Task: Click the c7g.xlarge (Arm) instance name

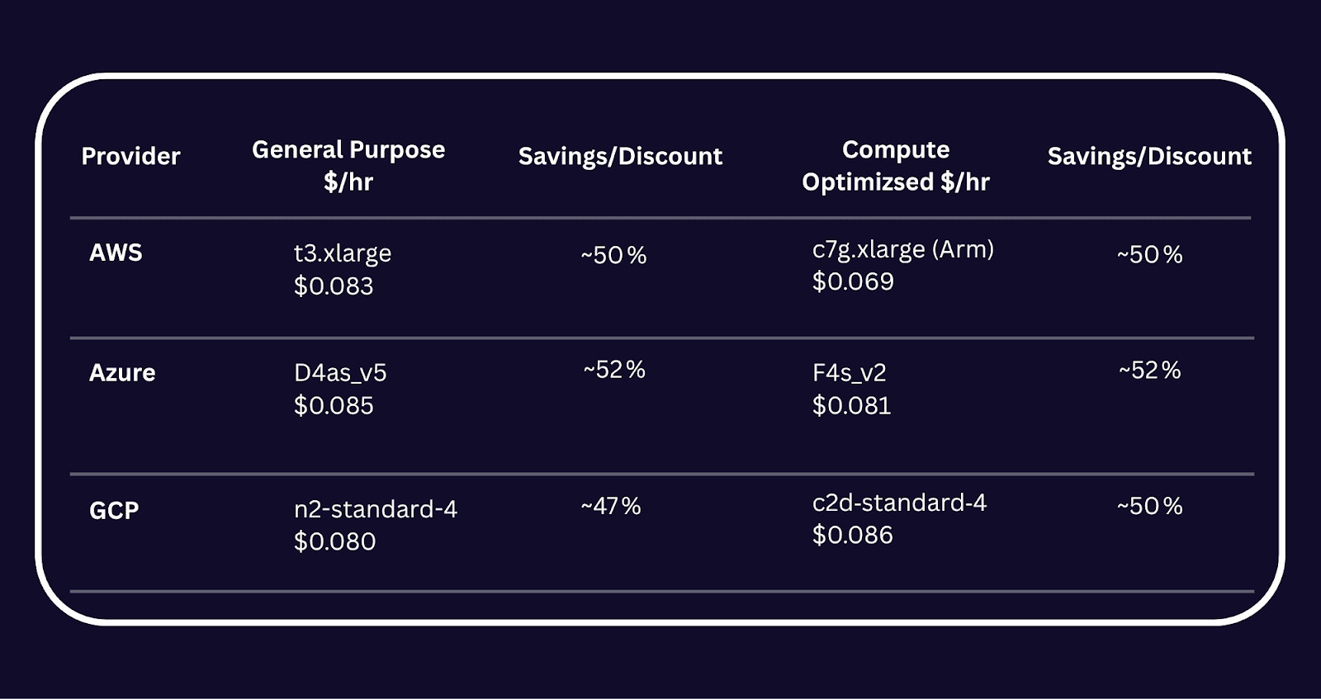Action: tap(902, 249)
